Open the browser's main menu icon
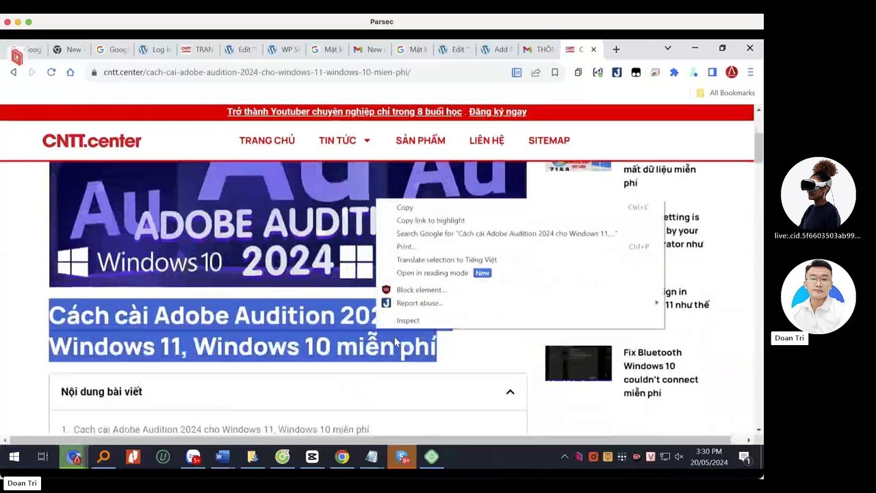 (x=750, y=72)
